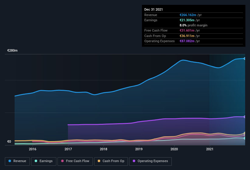Viewport: 250px width, 170px height.
Task: Click the 8.0% profit margin text
Action: [x=194, y=25]
